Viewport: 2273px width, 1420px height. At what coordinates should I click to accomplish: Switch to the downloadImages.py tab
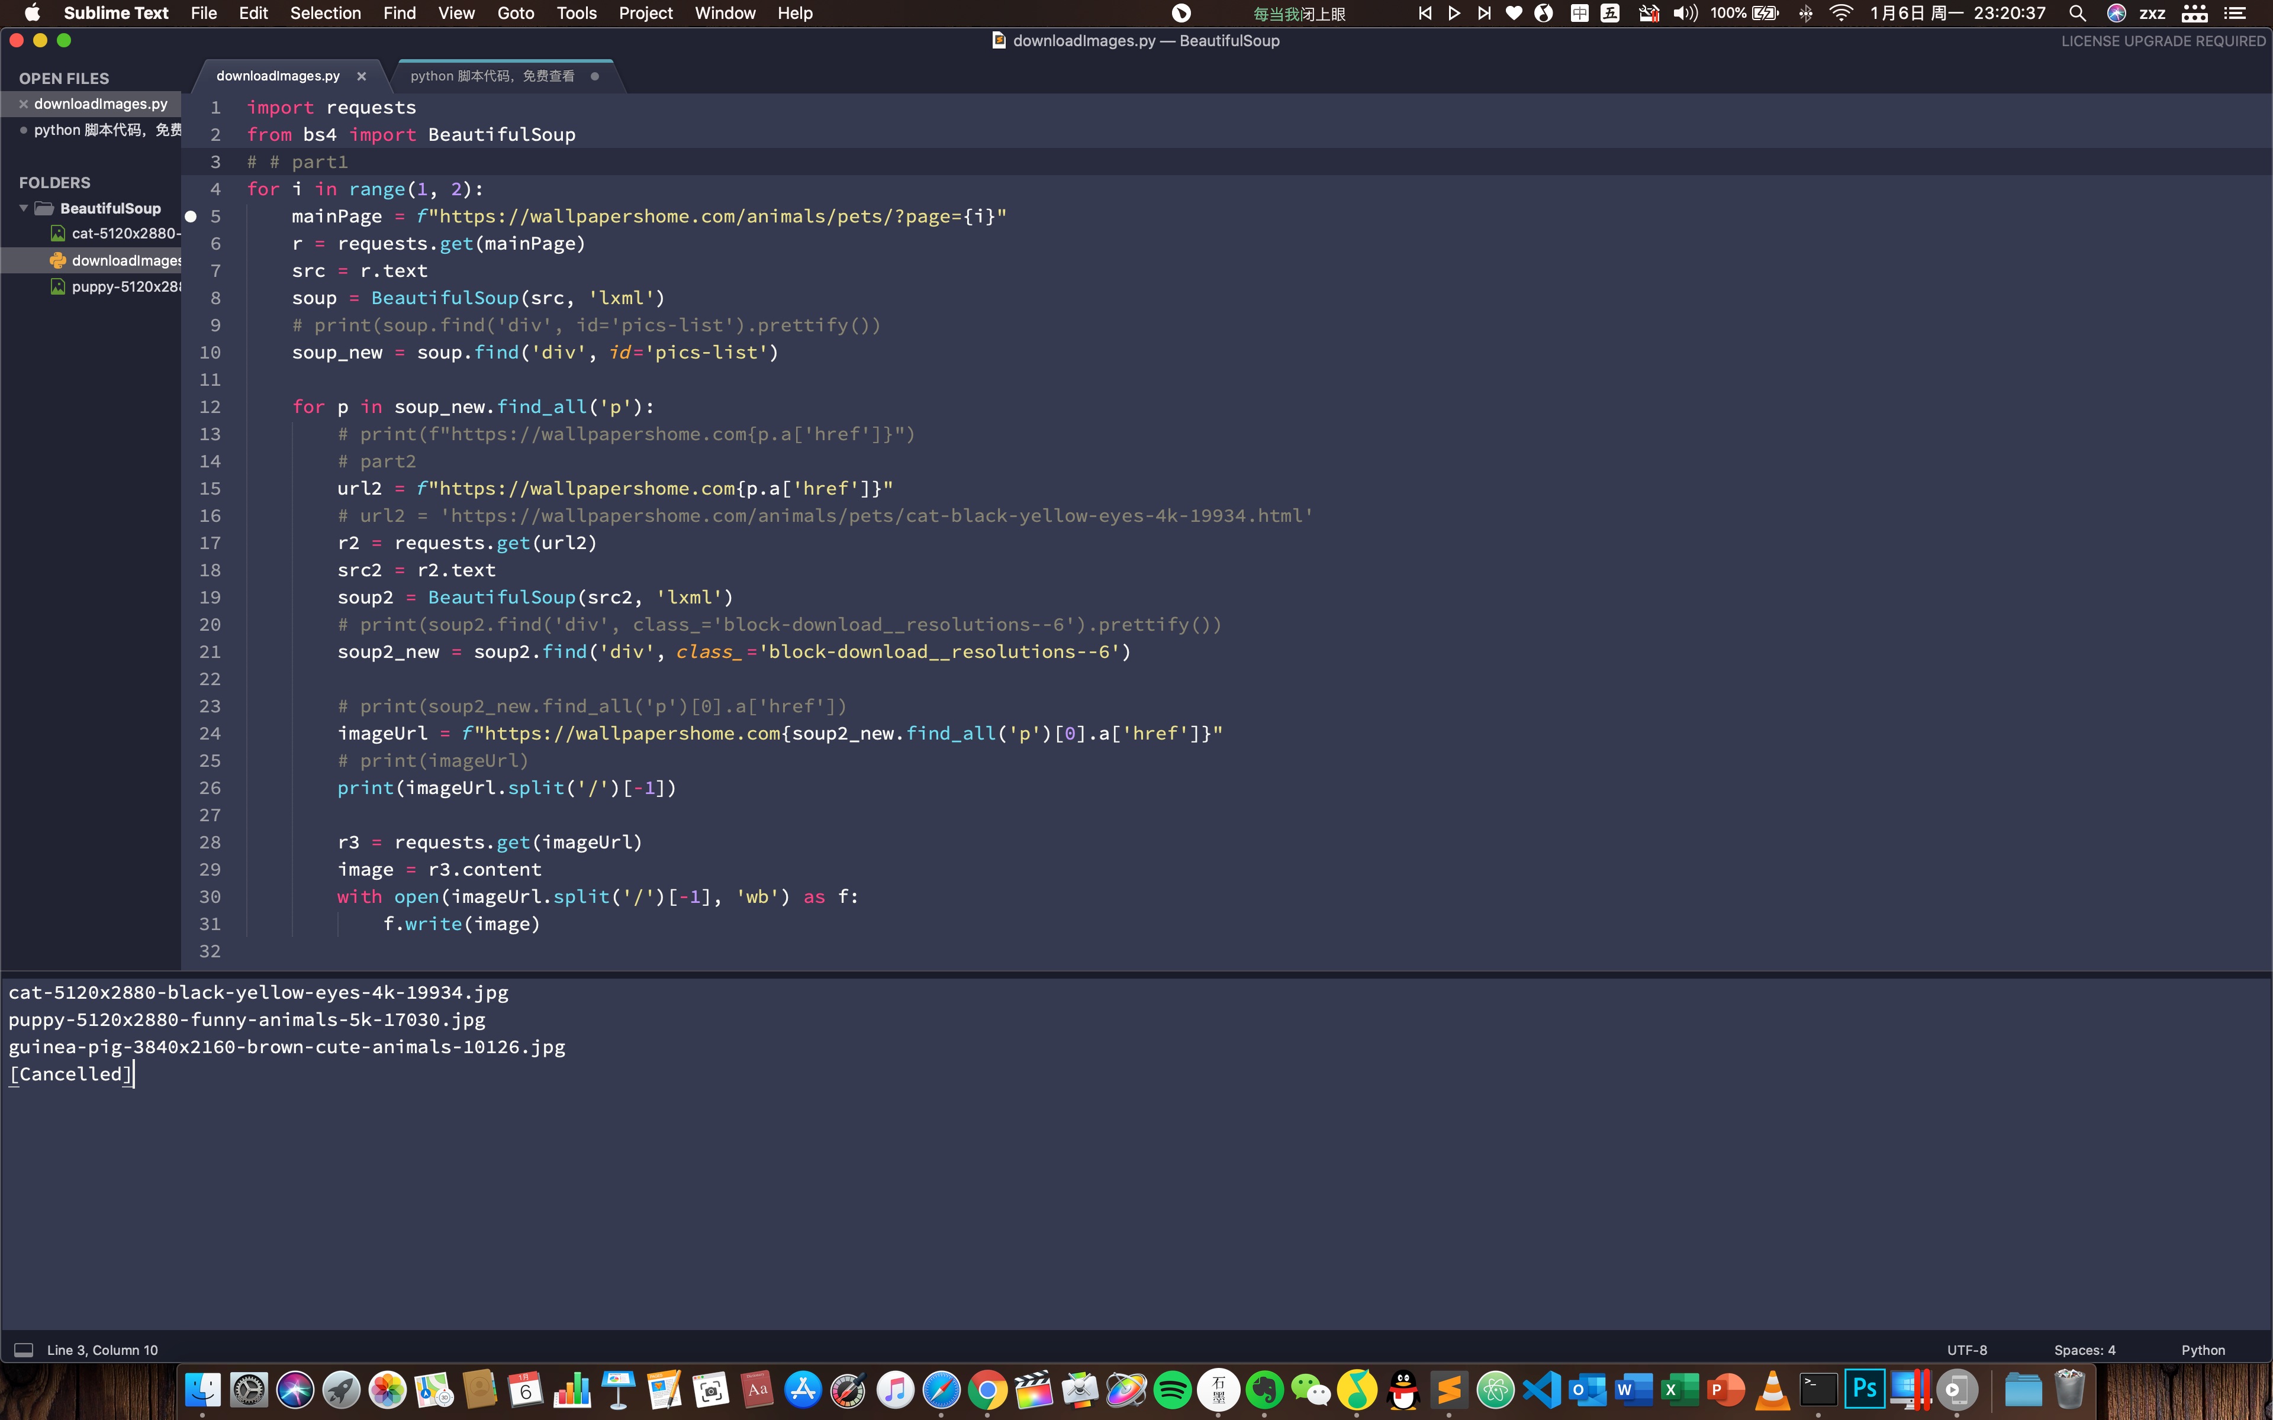[x=277, y=76]
